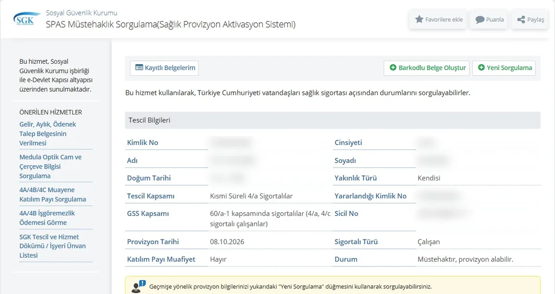Start a new query with Yeni Sorgulama

[504, 68]
